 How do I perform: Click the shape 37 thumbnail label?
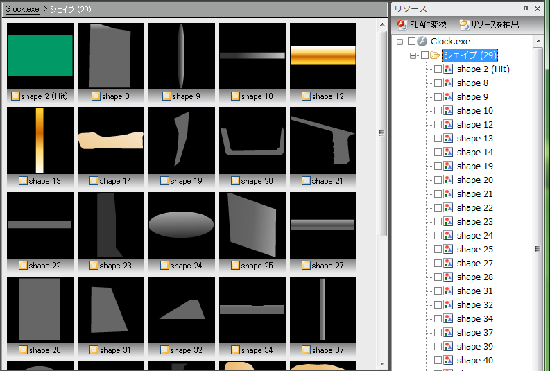coord(327,350)
